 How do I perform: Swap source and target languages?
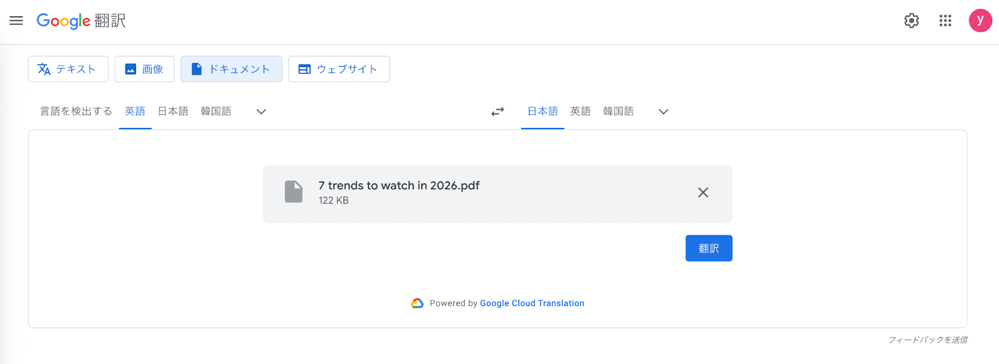point(498,112)
